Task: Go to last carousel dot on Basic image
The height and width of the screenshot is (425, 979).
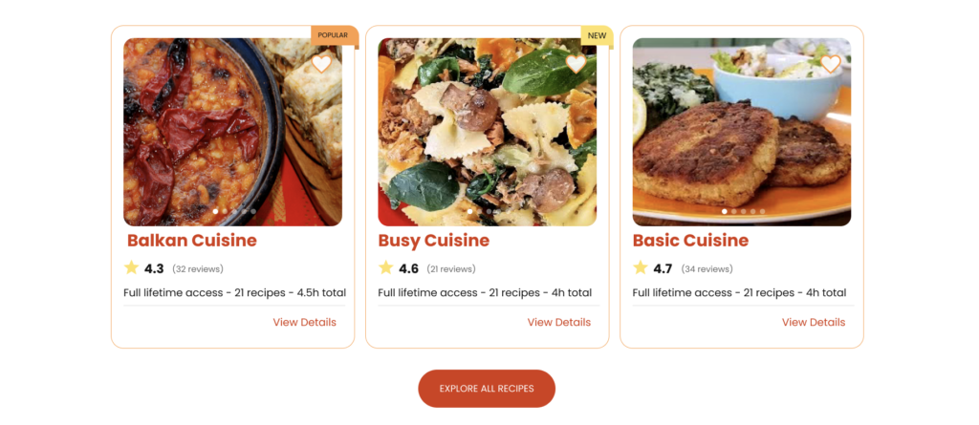Action: [x=762, y=211]
